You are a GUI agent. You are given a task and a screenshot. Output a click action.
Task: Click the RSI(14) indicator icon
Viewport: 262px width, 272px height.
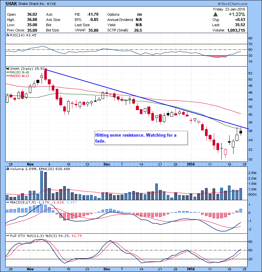8,35
